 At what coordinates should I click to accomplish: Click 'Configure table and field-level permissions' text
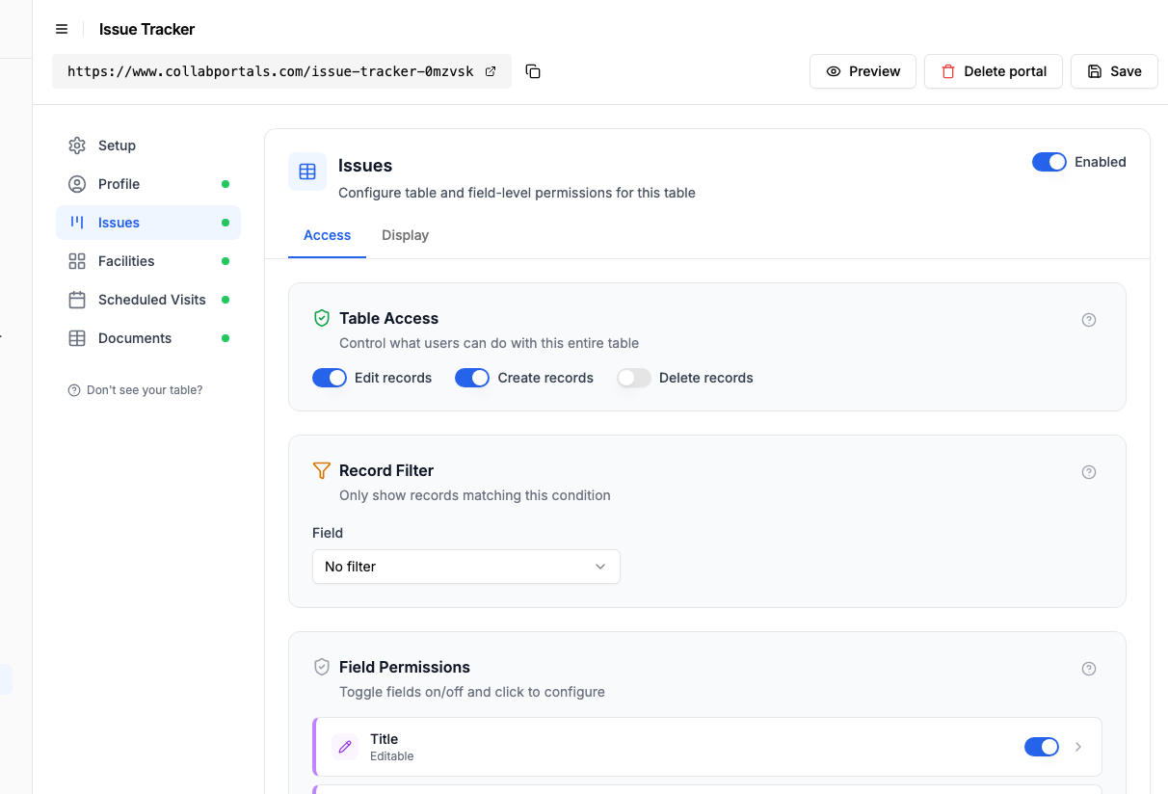(517, 193)
